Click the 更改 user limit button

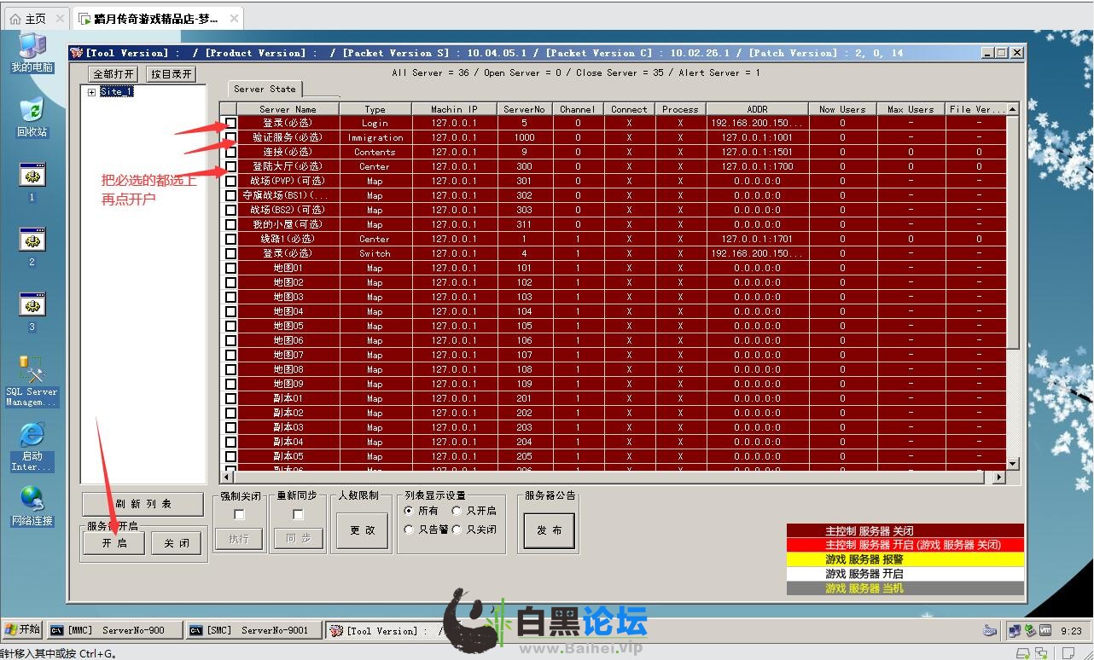[x=362, y=530]
